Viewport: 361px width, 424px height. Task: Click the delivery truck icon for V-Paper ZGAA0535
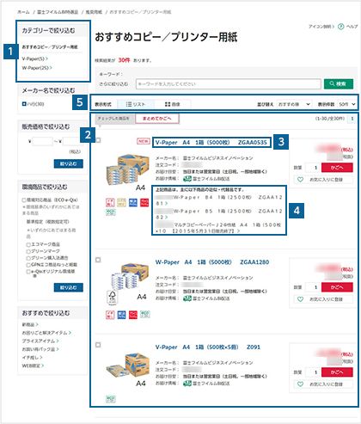coord(187,179)
